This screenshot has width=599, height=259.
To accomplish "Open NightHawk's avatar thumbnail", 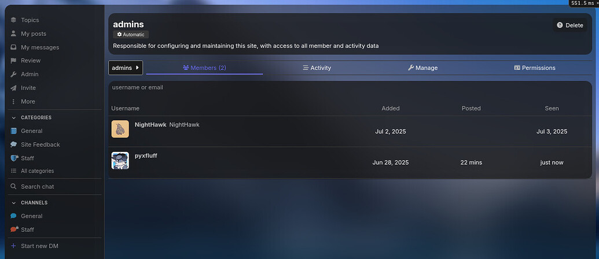I will pyautogui.click(x=120, y=129).
